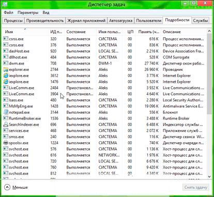
Task: Click icon of LiveComm.exe PID 3904
Action: (x=6, y=94)
